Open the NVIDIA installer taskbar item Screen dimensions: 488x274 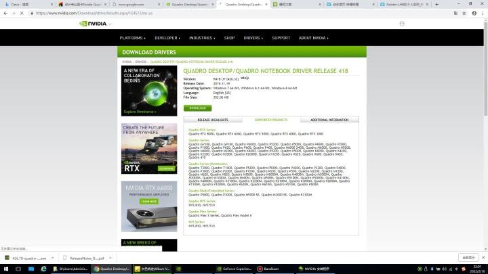point(314,269)
